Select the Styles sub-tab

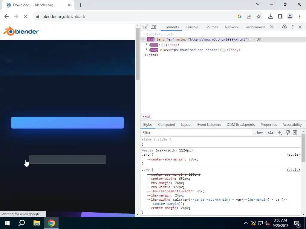148,125
